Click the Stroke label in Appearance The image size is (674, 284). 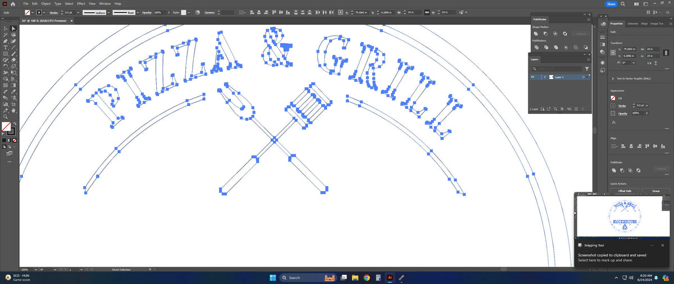622,106
